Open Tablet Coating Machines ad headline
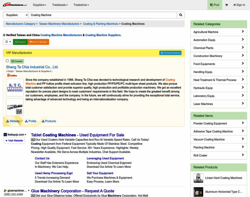This screenshot has height=197, width=250. coord(78,135)
